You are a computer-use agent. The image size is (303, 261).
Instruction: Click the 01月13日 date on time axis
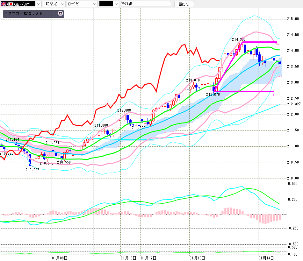pyautogui.click(x=197, y=257)
